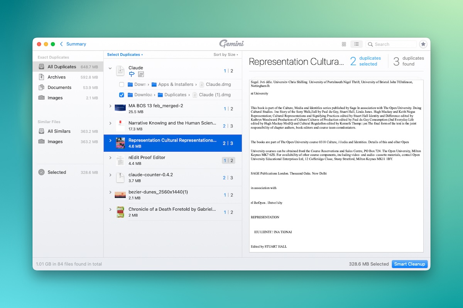This screenshot has width=463, height=308.
Task: Click the Archives sidebar icon
Action: tap(41, 77)
